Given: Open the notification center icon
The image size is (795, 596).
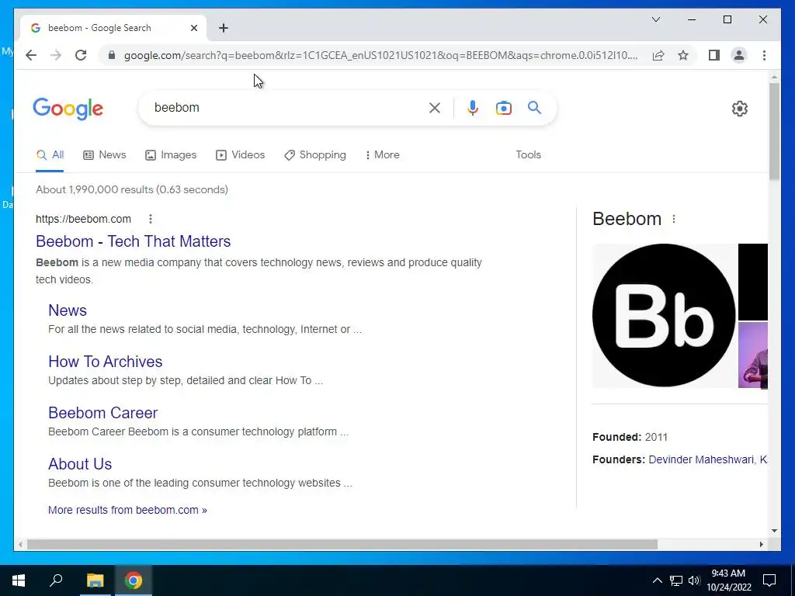Looking at the screenshot, I should (769, 580).
